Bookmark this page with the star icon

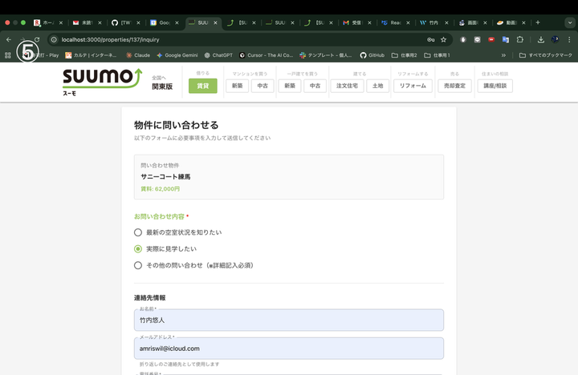point(443,39)
